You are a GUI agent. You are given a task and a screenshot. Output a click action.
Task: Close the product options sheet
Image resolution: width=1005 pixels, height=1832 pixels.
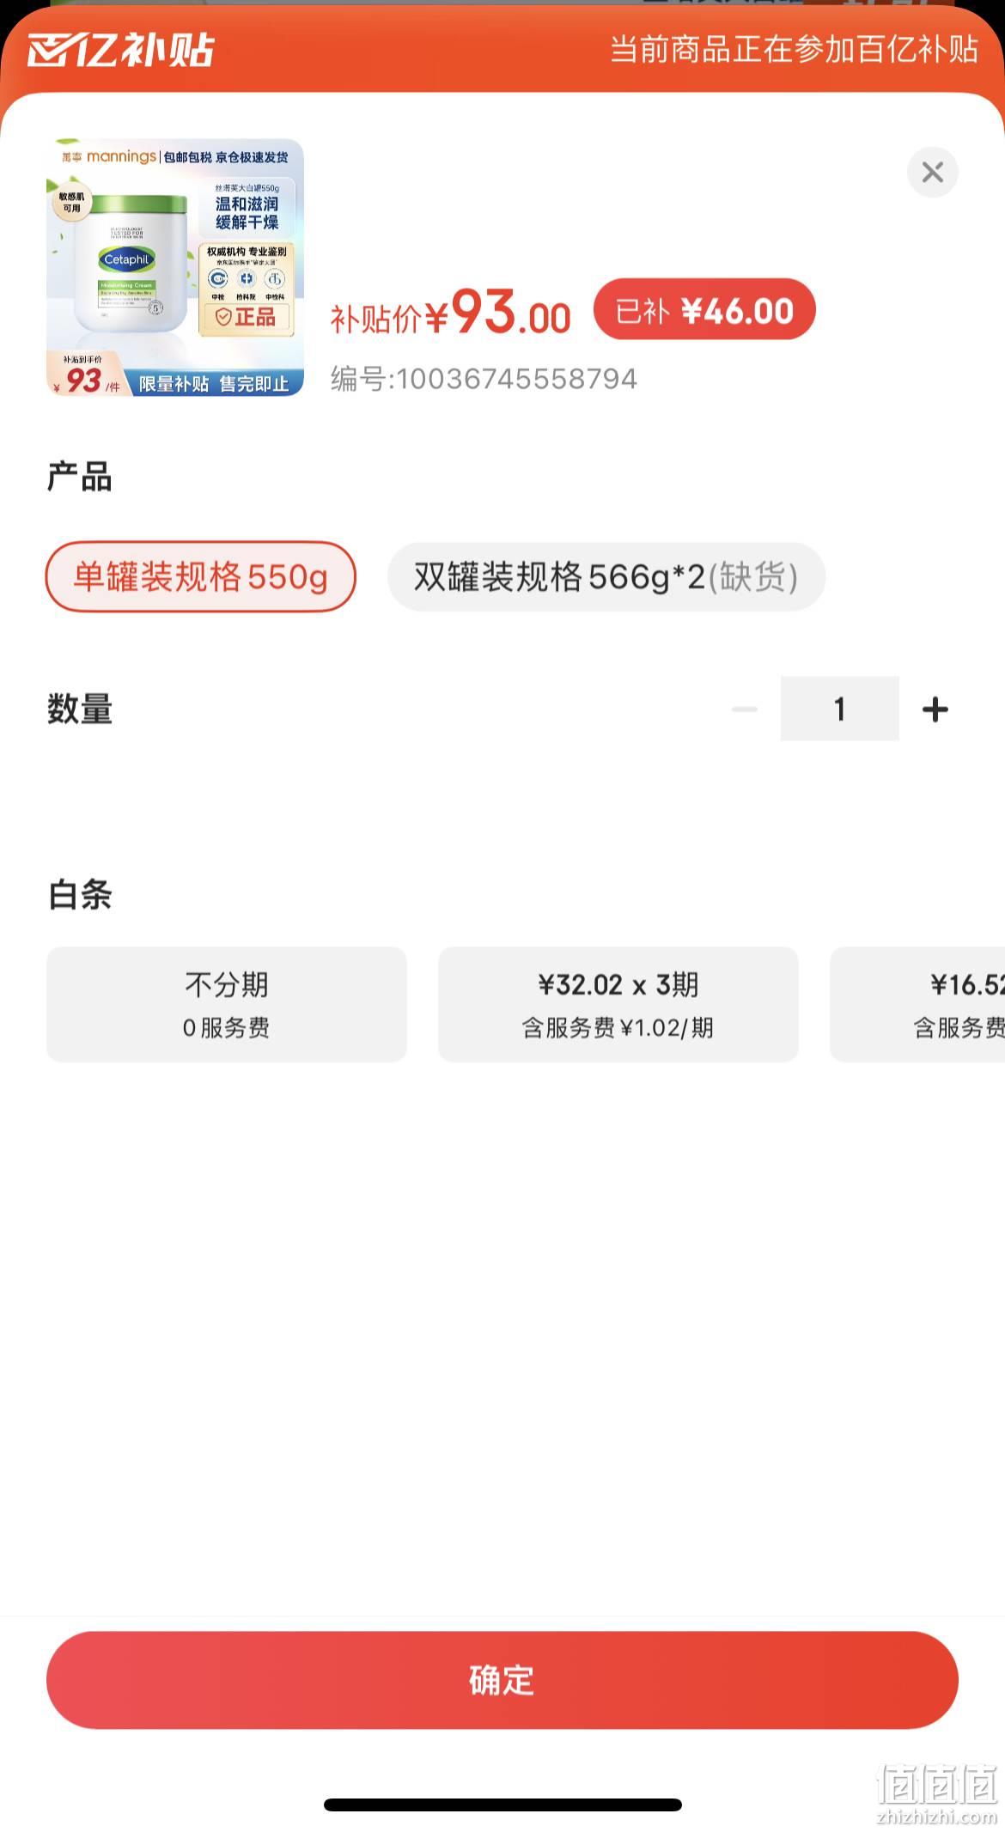pyautogui.click(x=932, y=173)
